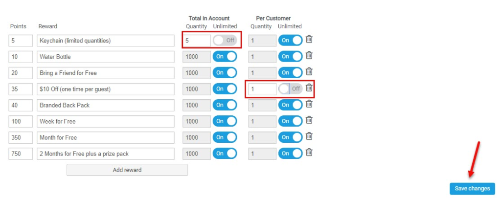Screen dimensions: 501x198
Task: Save changes to the rewards
Action: click(x=472, y=189)
